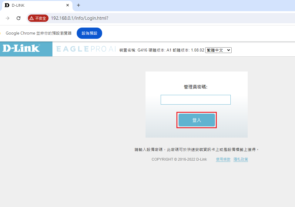This screenshot has height=207, width=295.
Task: Open a new browser tab
Action: [79, 5]
